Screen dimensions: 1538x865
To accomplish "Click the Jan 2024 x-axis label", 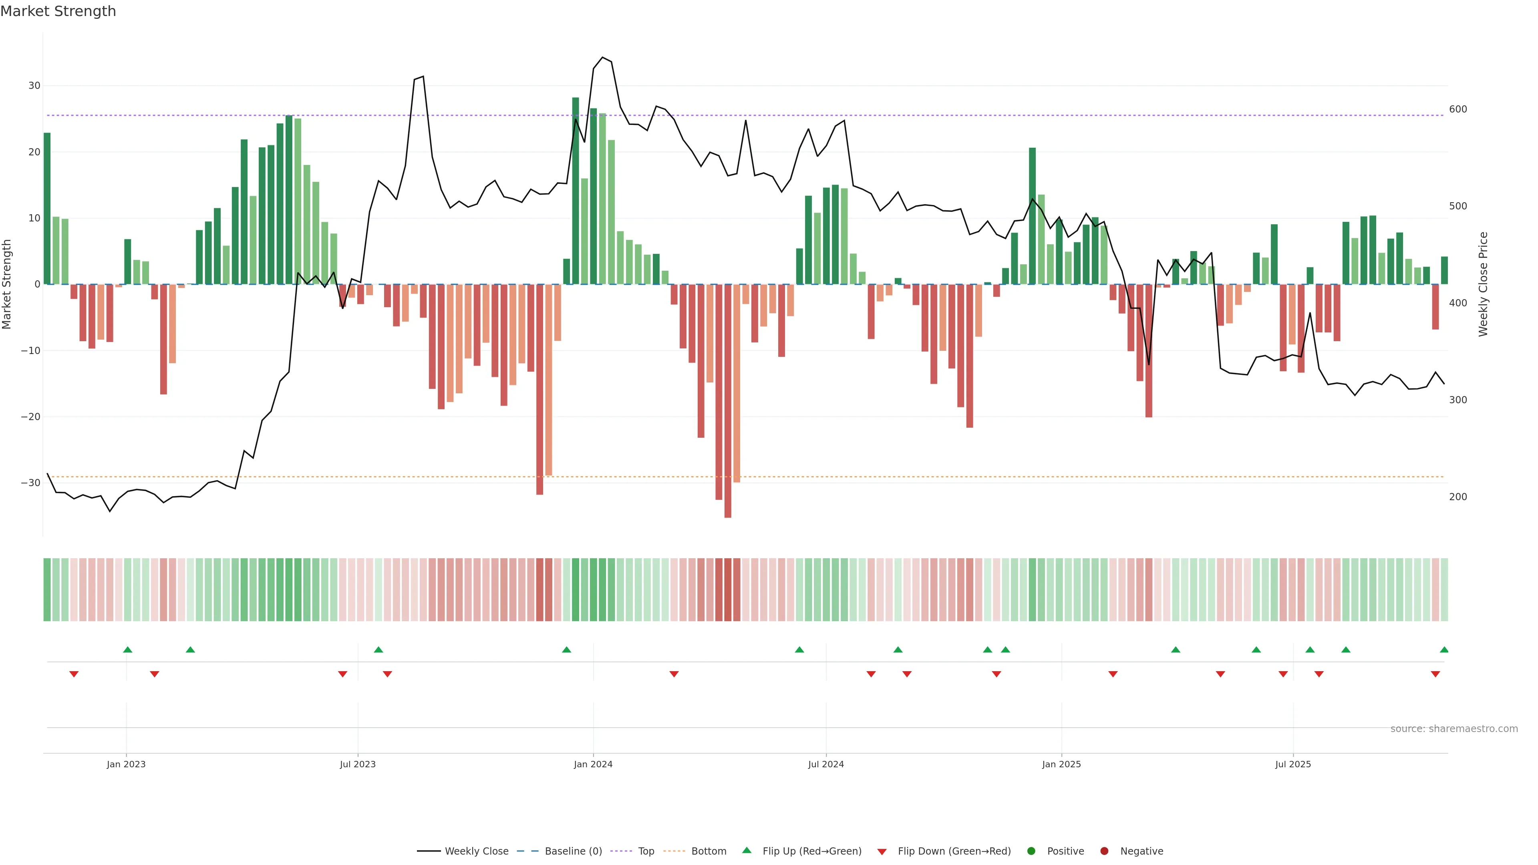I will click(593, 764).
